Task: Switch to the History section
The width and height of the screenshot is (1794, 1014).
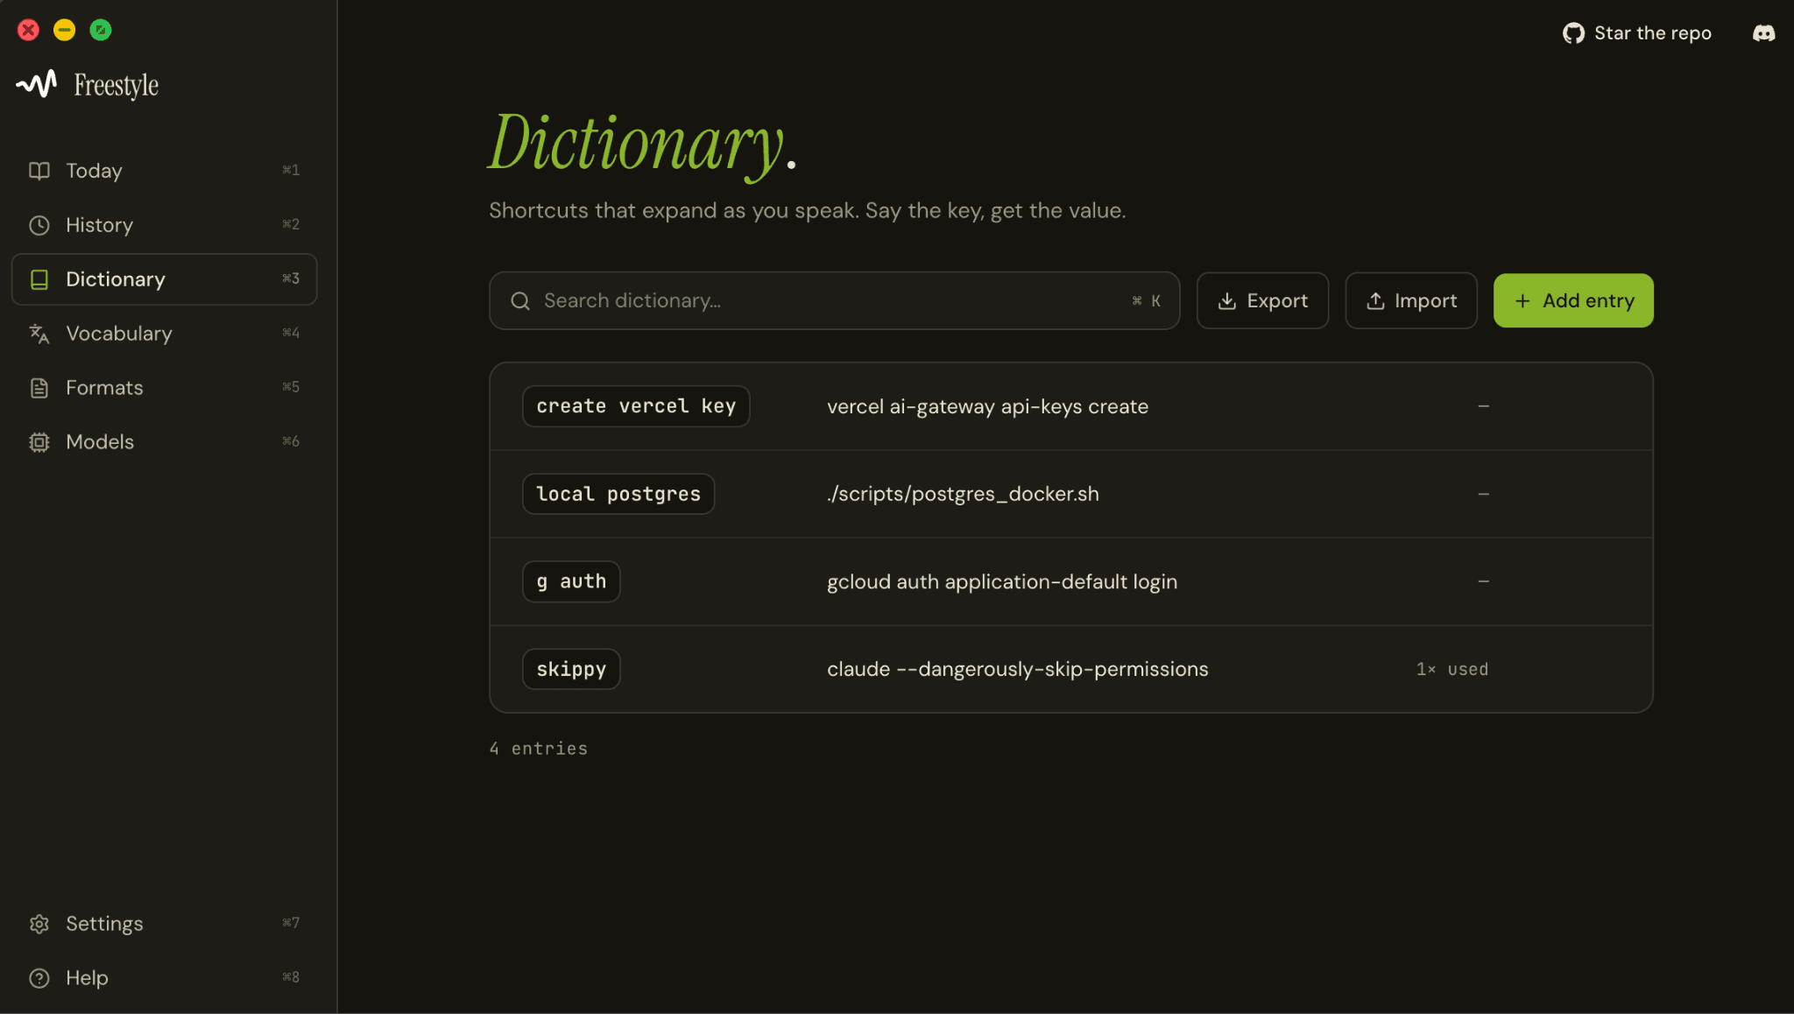Action: coord(164,225)
